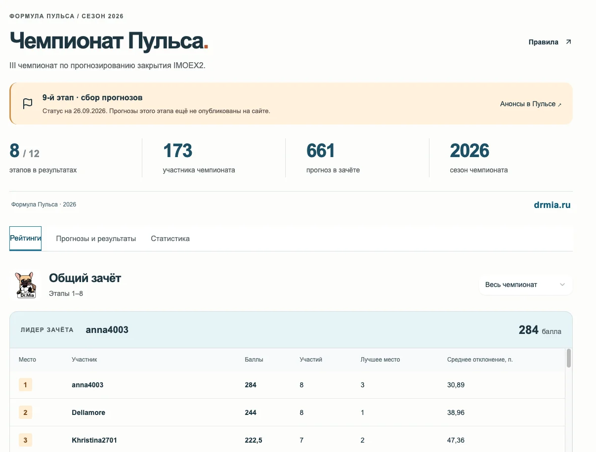Click the score 244 for Dellamore

point(251,412)
